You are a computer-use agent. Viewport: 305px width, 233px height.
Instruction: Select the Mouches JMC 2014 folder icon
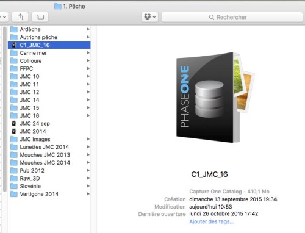(x=14, y=163)
